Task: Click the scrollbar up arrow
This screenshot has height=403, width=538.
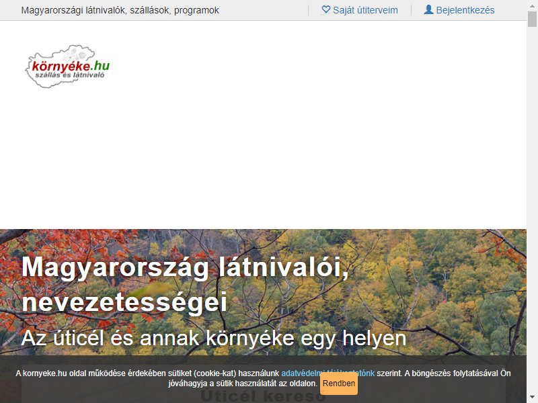Action: click(x=532, y=5)
